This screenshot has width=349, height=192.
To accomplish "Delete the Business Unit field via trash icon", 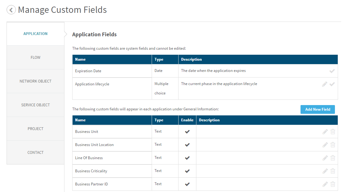I will (333, 132).
